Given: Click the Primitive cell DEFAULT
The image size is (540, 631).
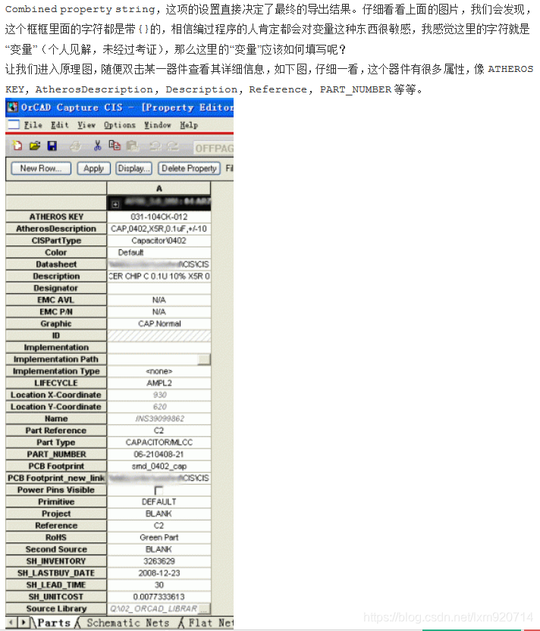Looking at the screenshot, I should [159, 501].
